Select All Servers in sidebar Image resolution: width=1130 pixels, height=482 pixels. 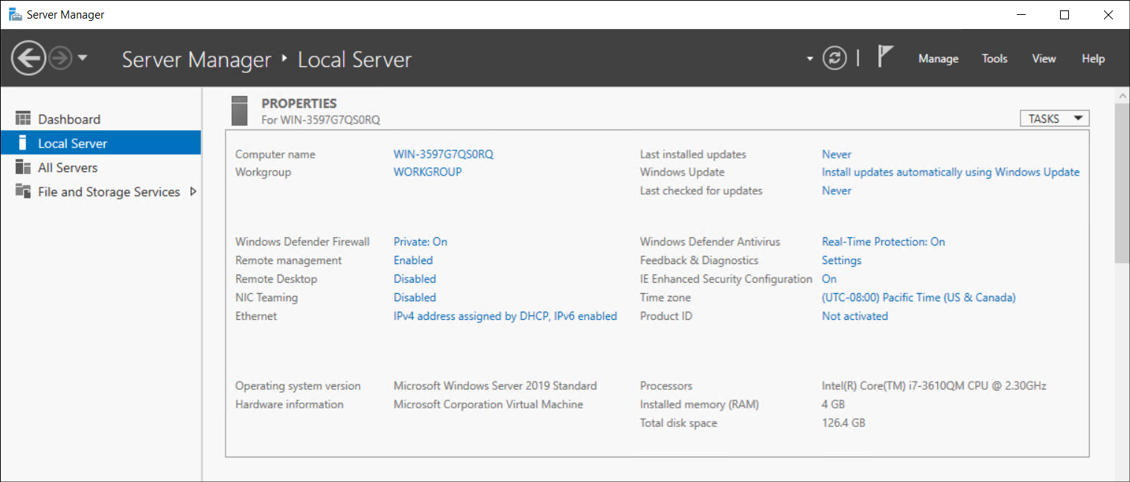click(x=68, y=167)
